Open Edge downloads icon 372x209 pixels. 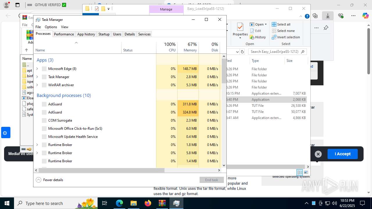[x=328, y=16]
